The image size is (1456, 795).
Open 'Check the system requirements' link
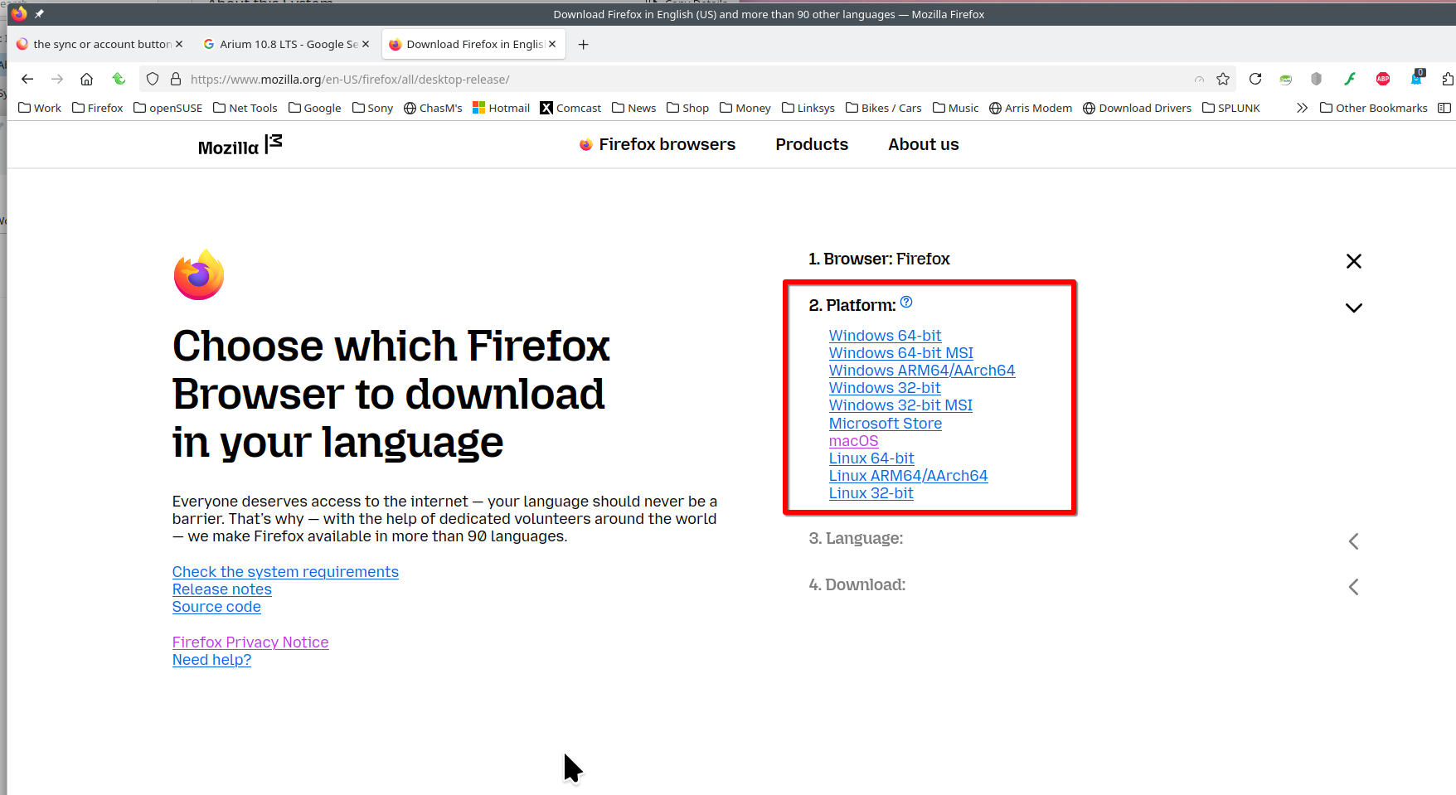tap(285, 572)
